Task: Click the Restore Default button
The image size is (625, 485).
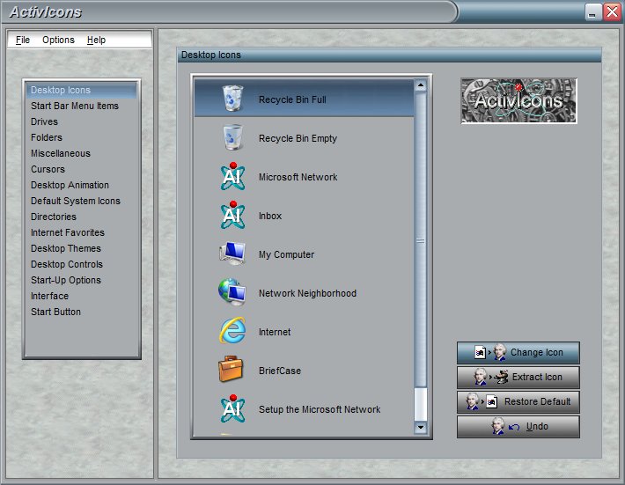Action: coord(518,401)
